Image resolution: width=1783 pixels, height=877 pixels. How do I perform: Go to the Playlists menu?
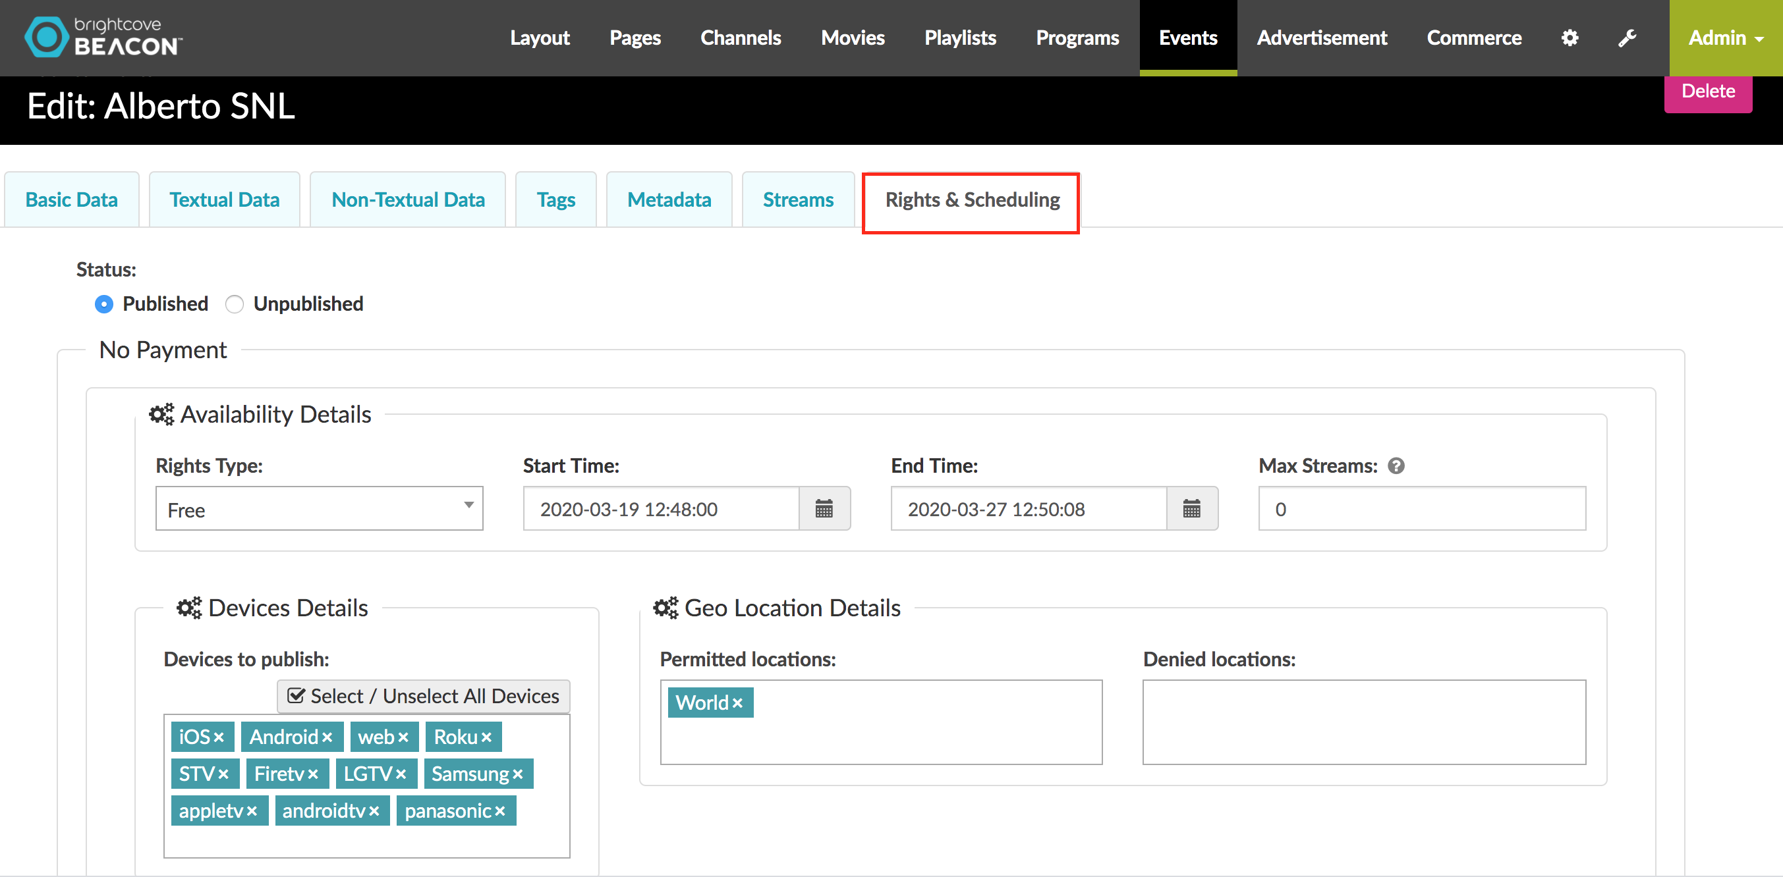[x=960, y=38]
